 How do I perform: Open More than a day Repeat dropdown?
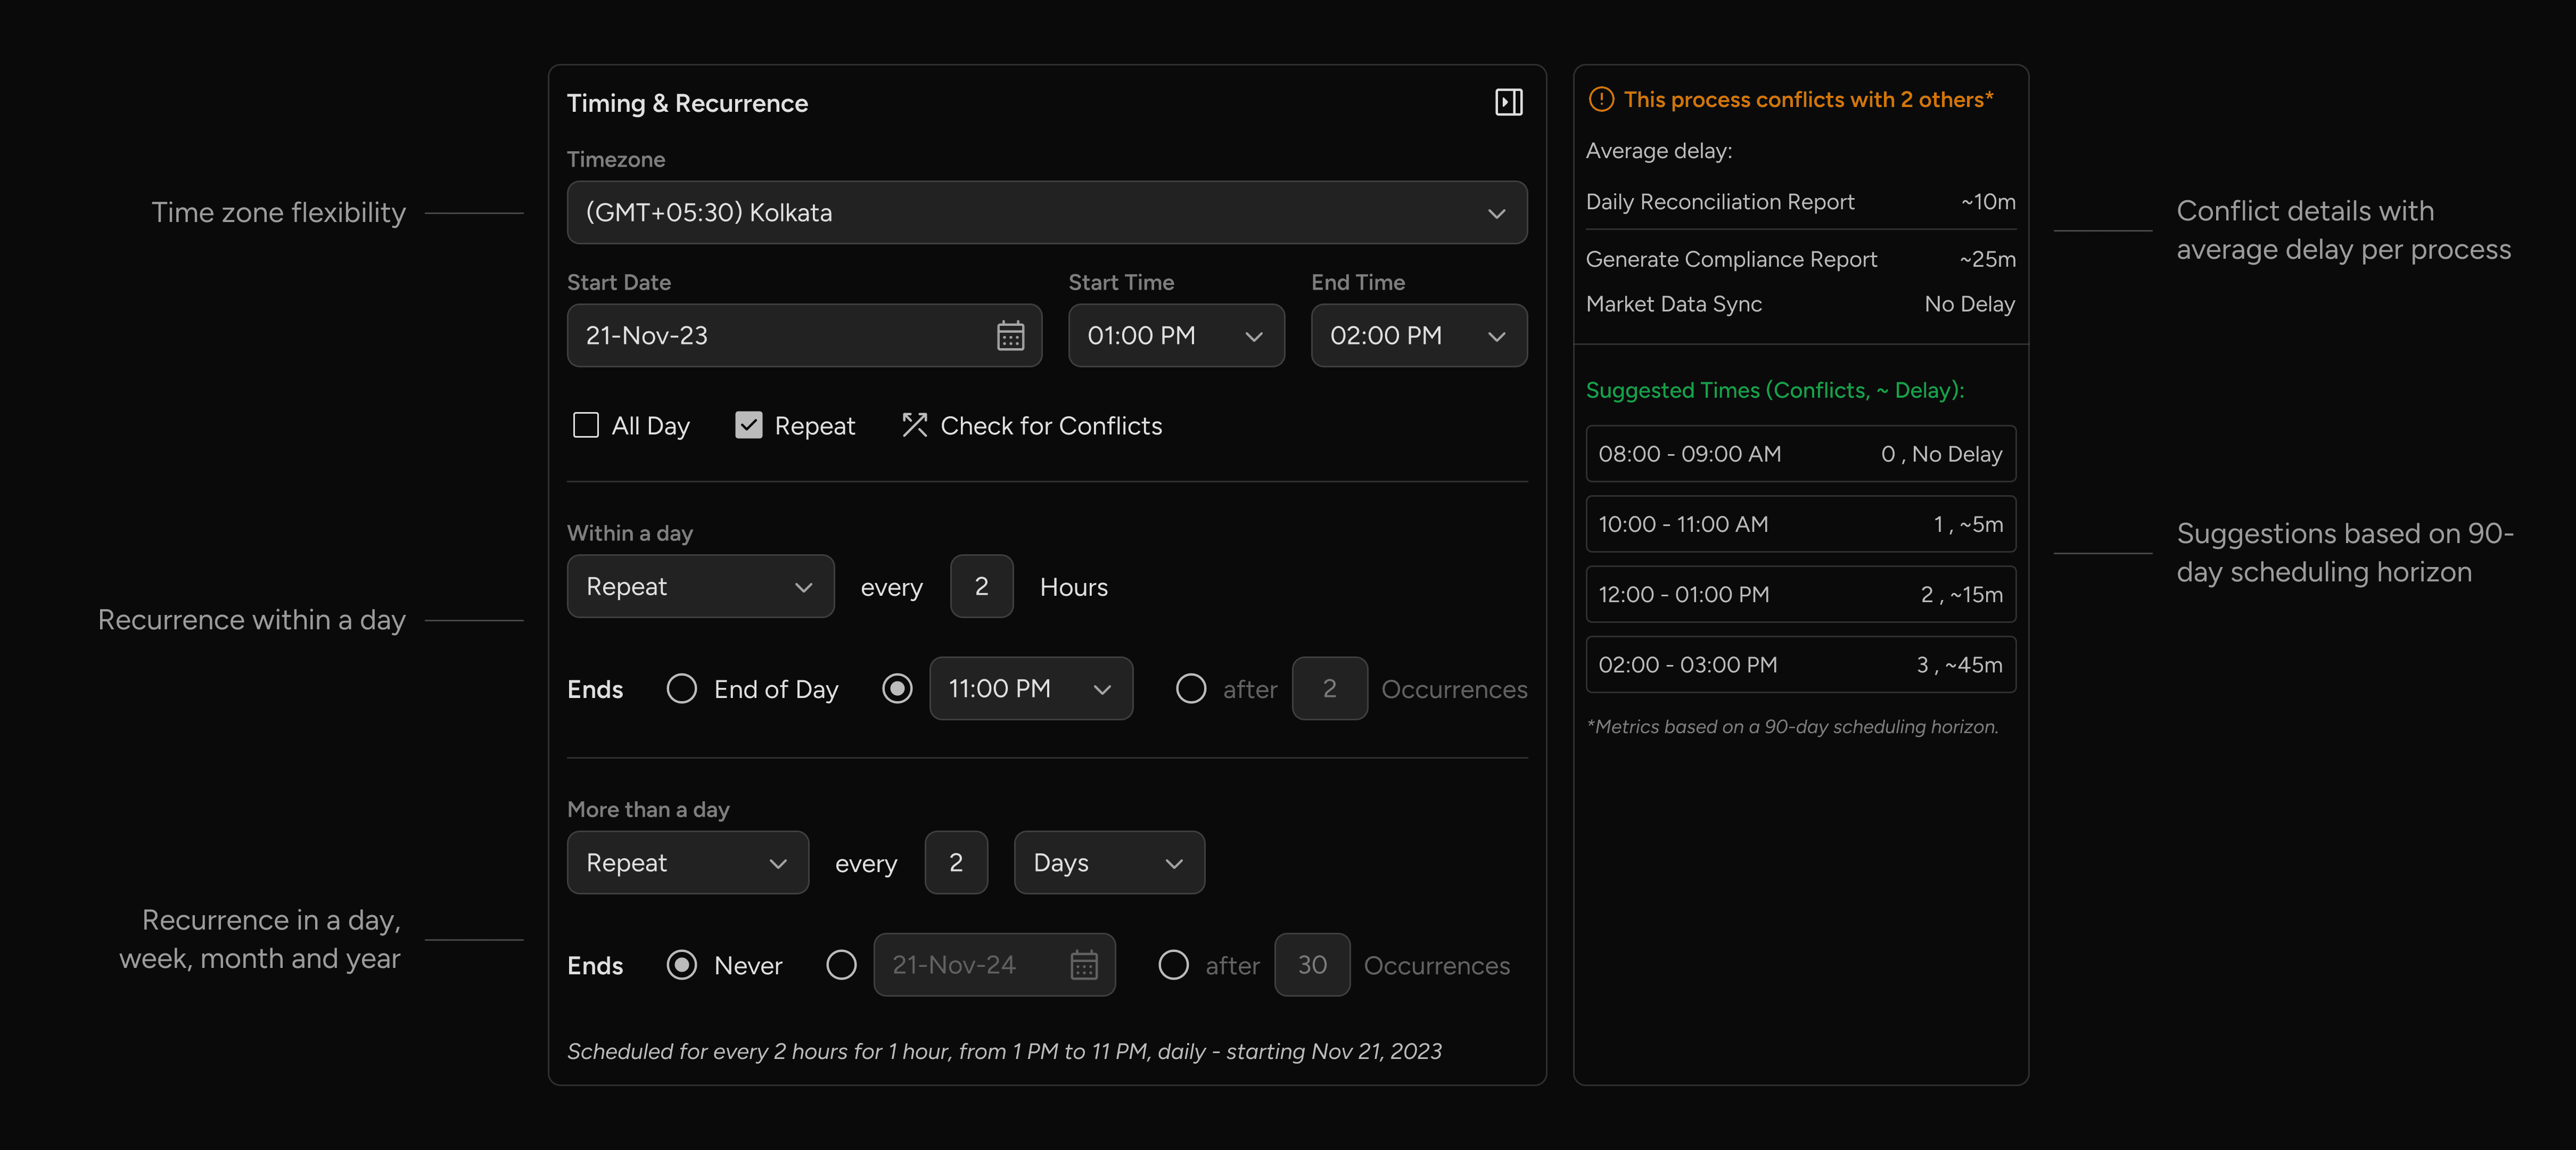pyautogui.click(x=688, y=862)
